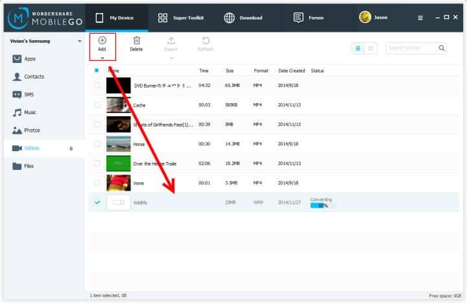Screen dimensions: 467x303
Task: Click the Videos count badge '6'
Action: tap(71, 149)
